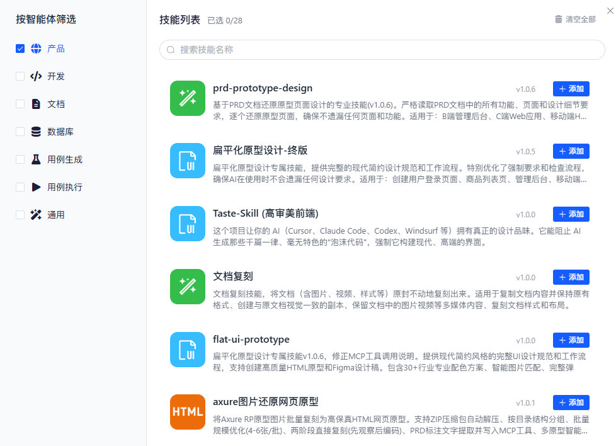Viewport: 616px width, 446px height.
Task: Click the orange HTML icon for axure图片还原网页原型
Action: click(x=188, y=412)
